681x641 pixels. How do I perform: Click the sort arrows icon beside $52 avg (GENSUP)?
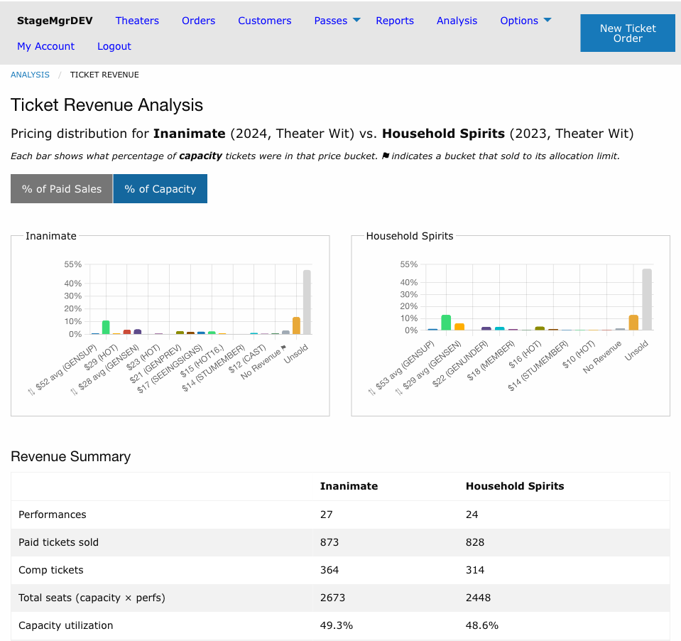click(x=31, y=392)
